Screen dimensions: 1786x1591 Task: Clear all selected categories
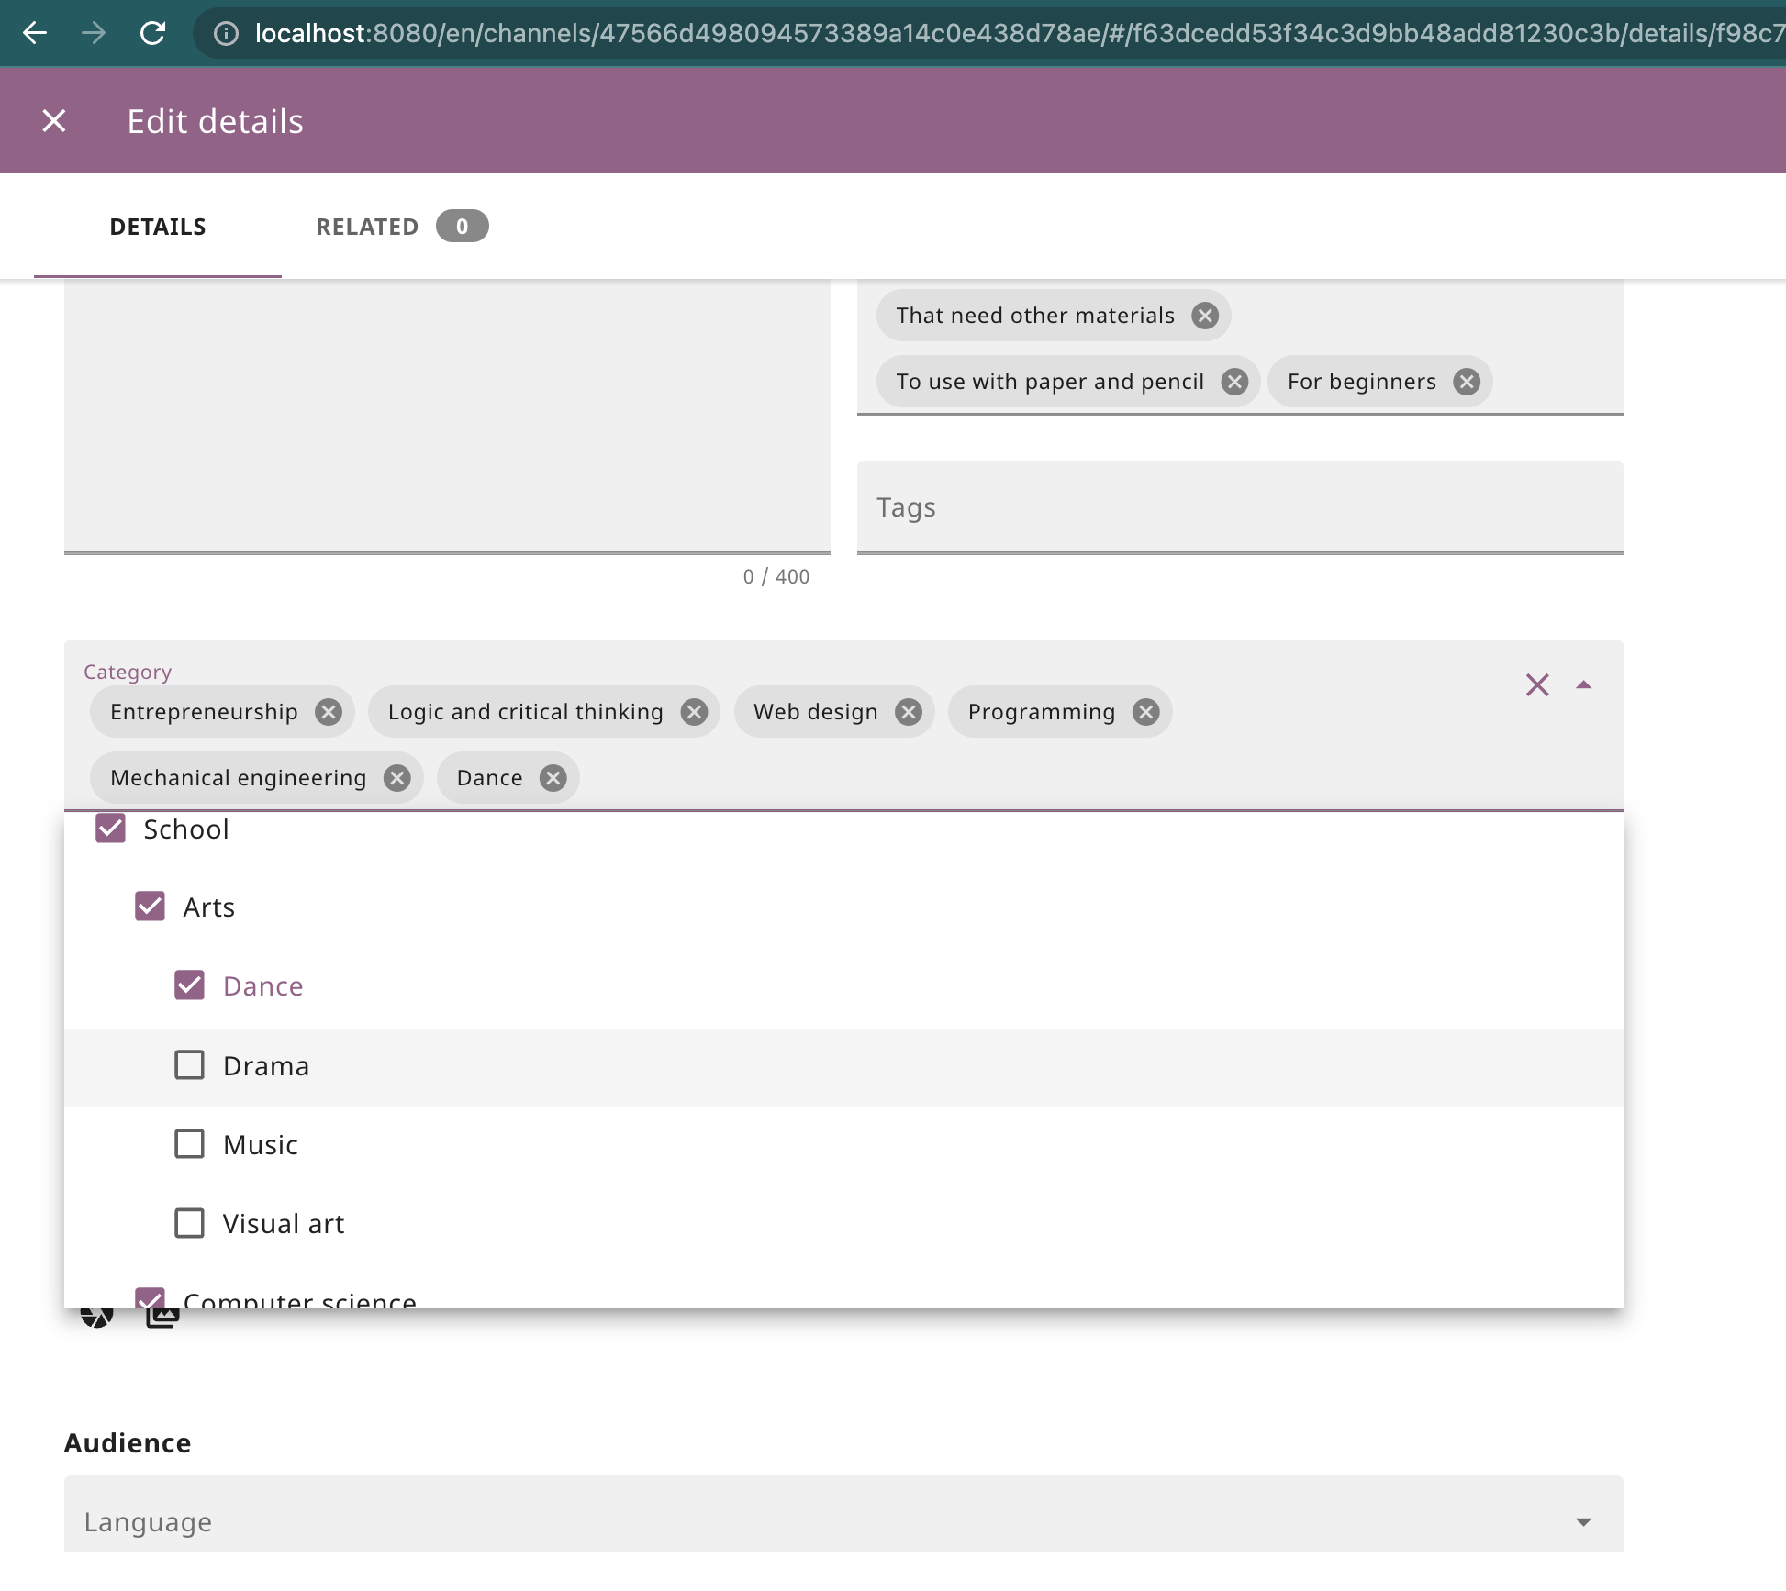pyautogui.click(x=1537, y=685)
